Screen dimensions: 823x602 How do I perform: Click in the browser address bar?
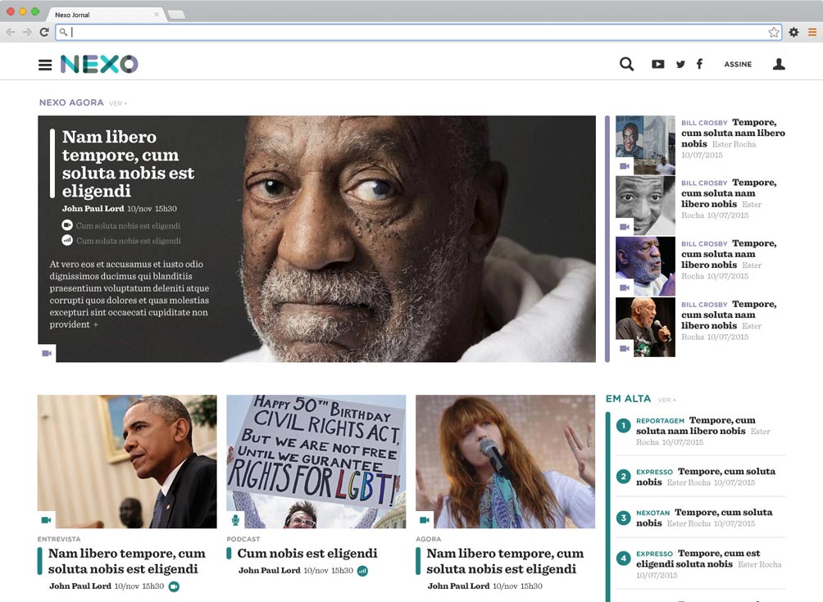pyautogui.click(x=410, y=32)
